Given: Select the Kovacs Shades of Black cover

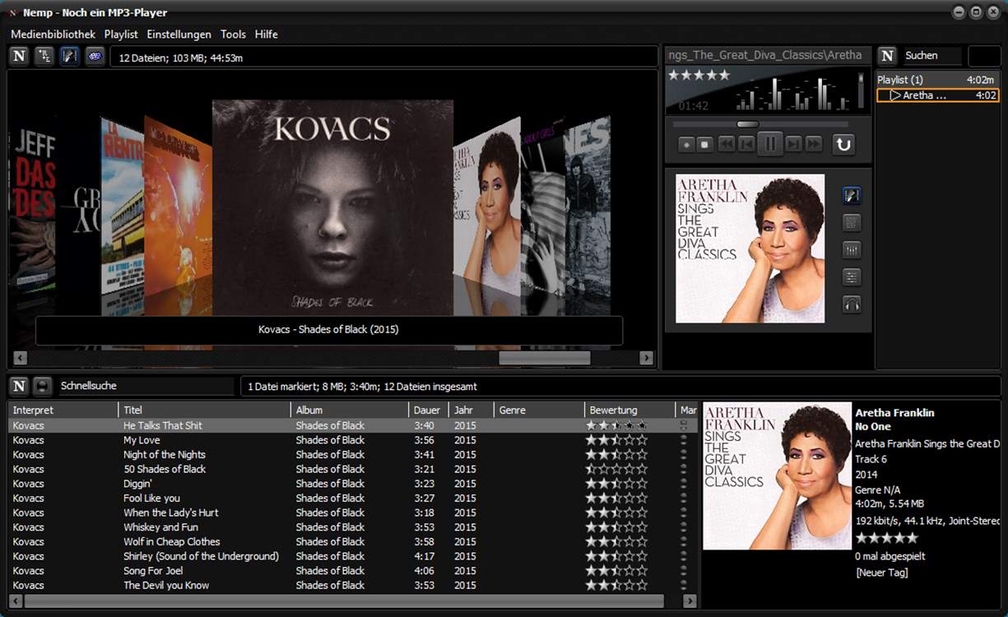Looking at the screenshot, I should click(332, 208).
